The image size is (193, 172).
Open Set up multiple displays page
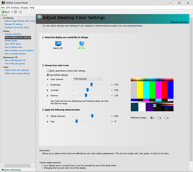click(15, 54)
